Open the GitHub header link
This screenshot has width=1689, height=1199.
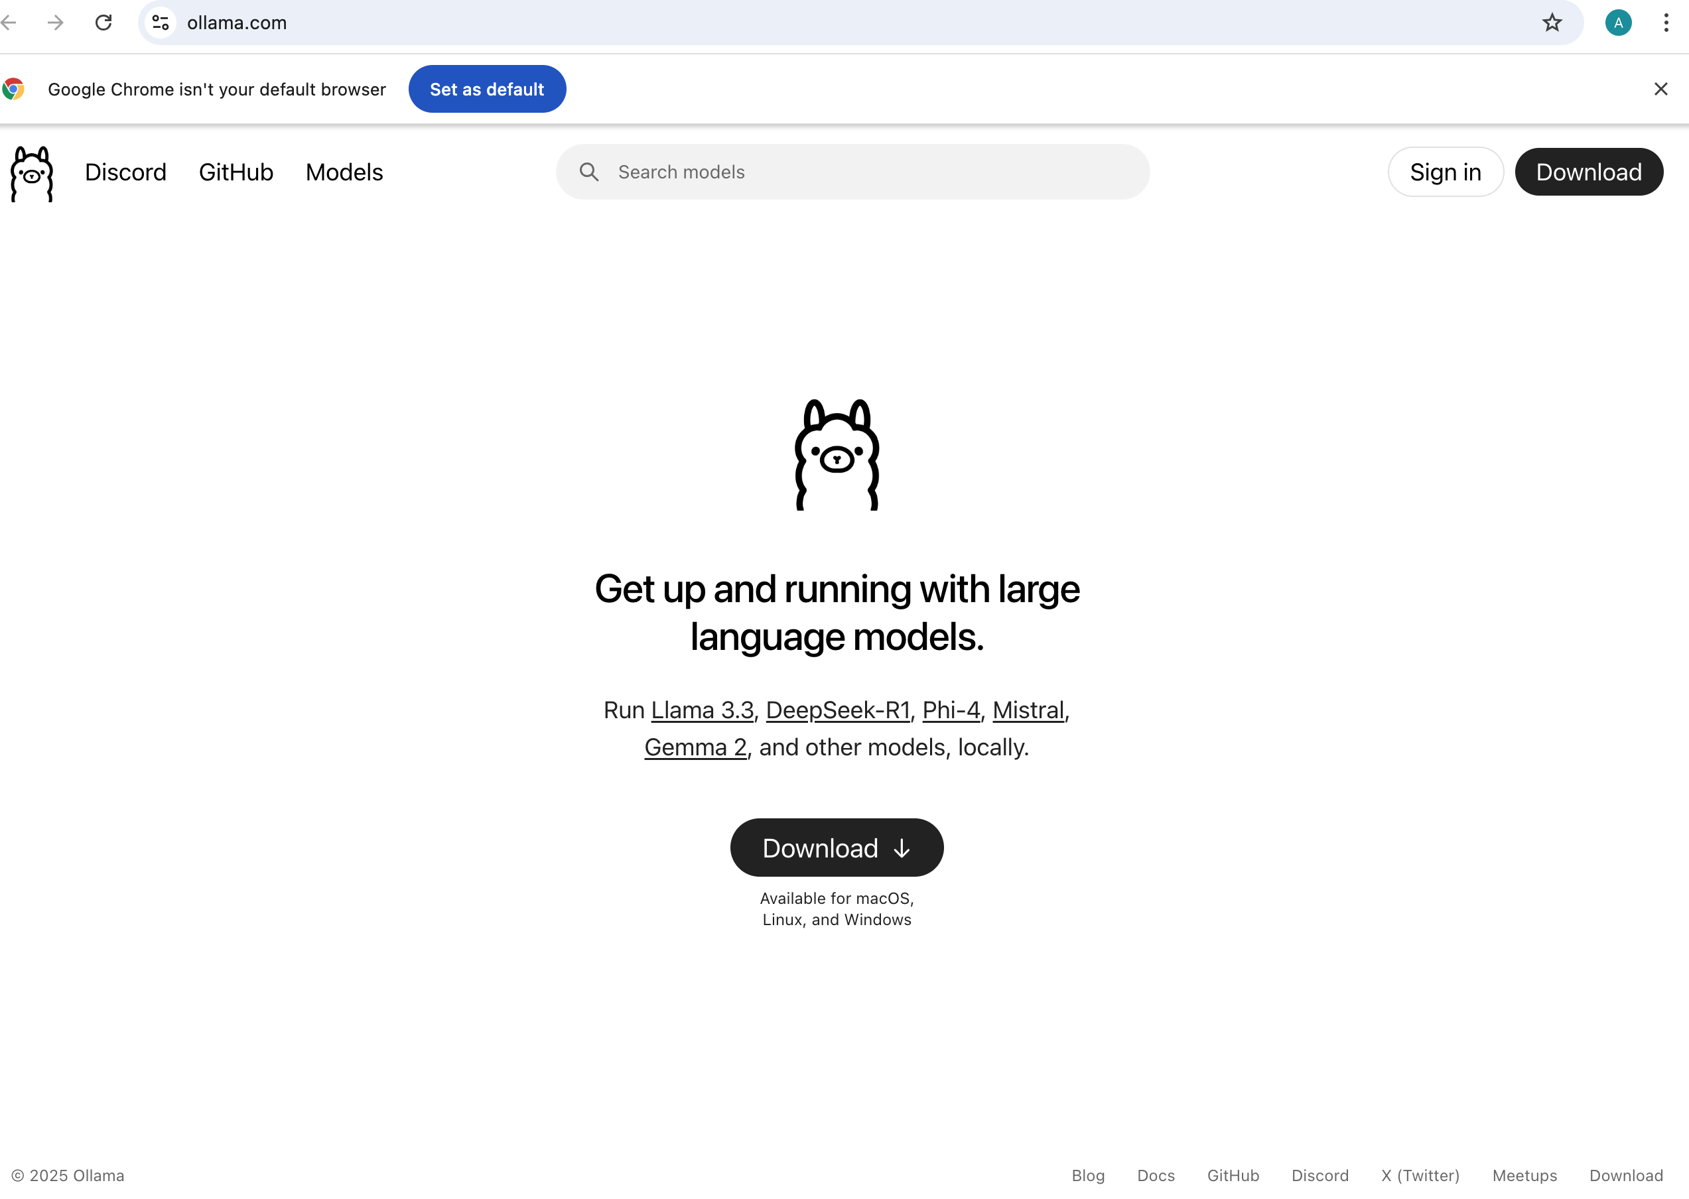[236, 172]
